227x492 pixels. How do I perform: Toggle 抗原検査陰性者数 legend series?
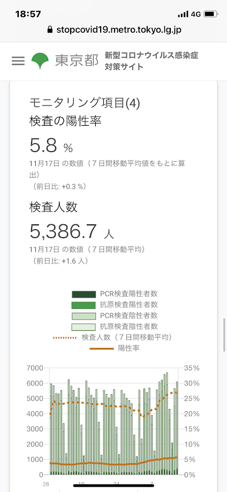coord(115,326)
